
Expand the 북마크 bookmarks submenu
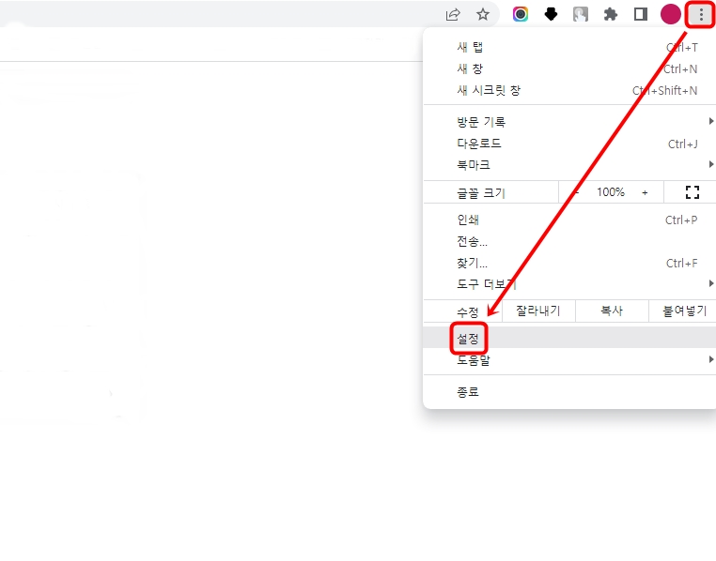(x=569, y=164)
